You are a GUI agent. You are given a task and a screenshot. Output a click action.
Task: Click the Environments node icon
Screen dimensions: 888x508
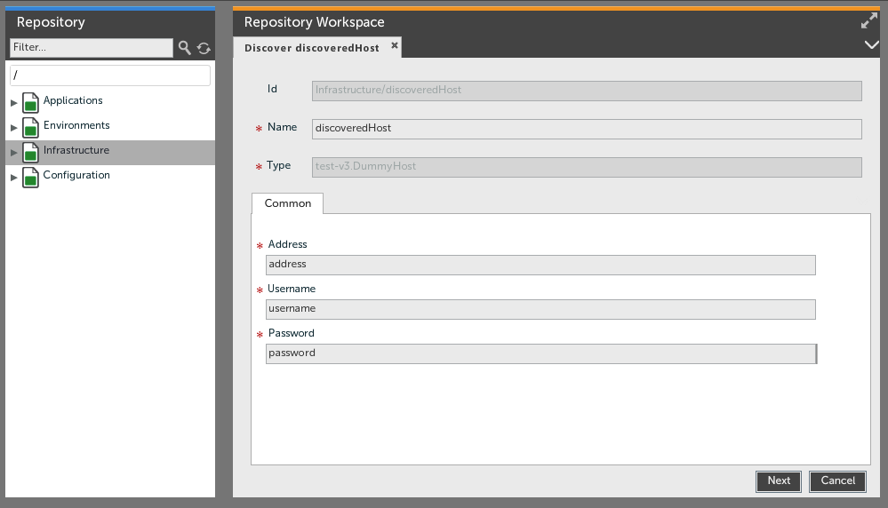(x=31, y=127)
